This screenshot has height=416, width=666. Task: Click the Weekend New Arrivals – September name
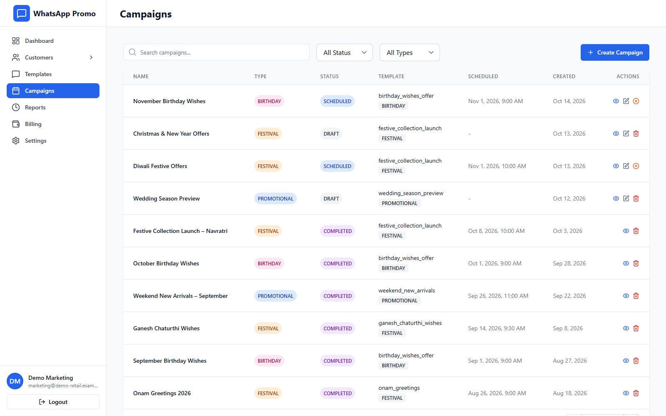[180, 296]
